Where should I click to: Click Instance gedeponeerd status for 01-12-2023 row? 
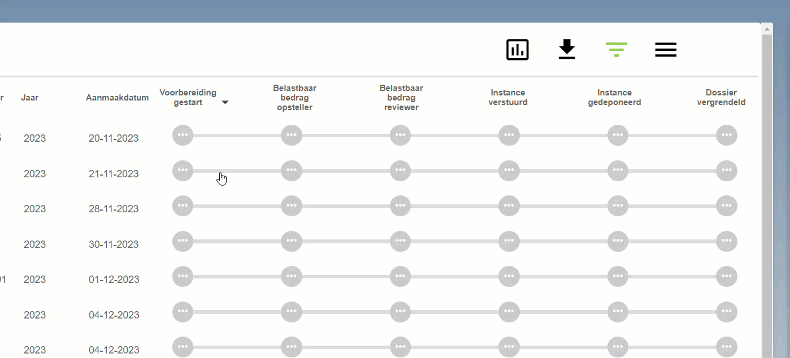coord(618,277)
